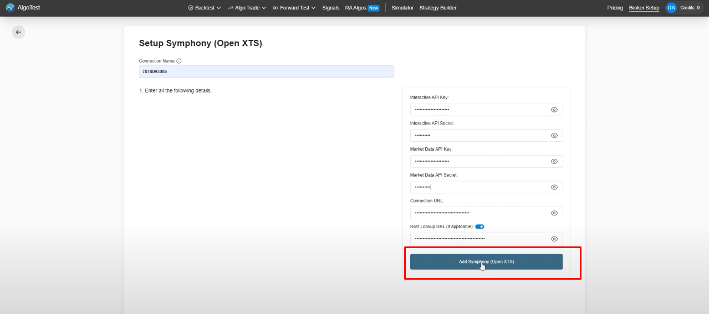709x314 pixels.
Task: Focus the Market Data API Secret field
Action: [486, 187]
